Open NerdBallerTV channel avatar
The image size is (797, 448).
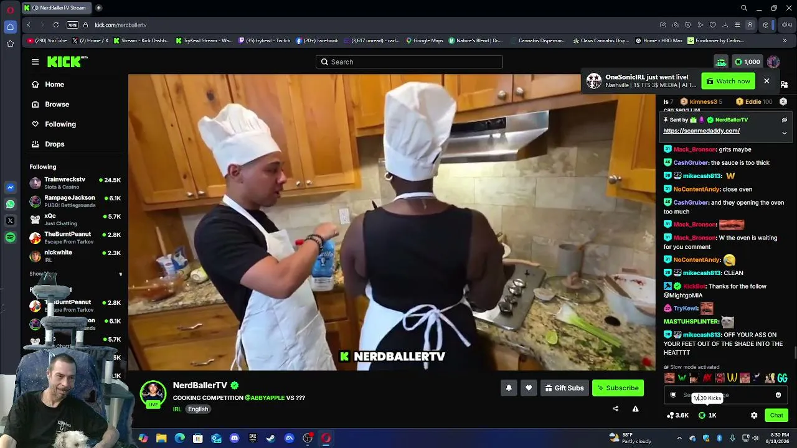click(x=153, y=394)
